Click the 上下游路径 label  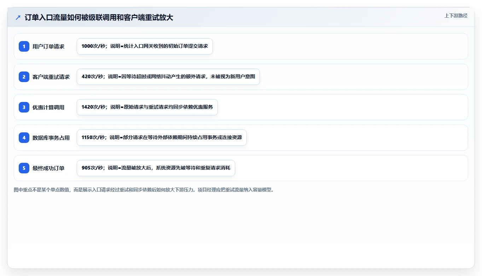pyautogui.click(x=456, y=16)
